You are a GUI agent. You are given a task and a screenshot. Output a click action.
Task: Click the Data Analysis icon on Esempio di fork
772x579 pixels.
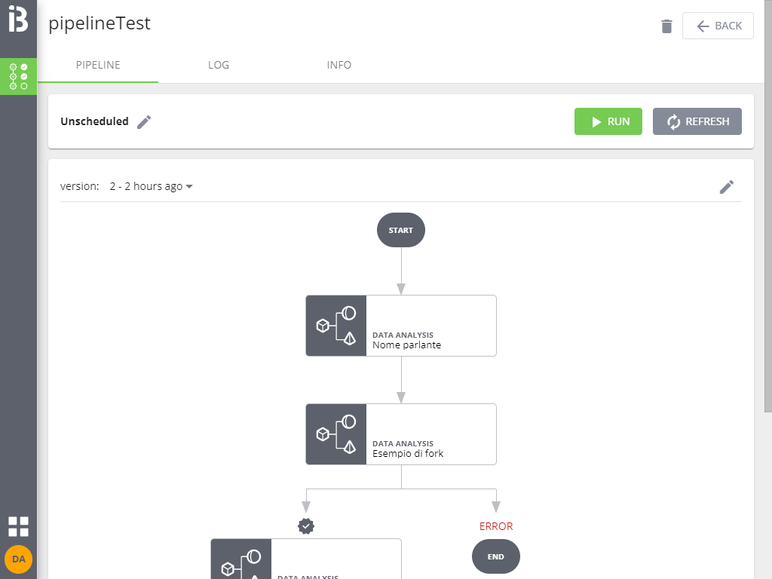click(335, 434)
